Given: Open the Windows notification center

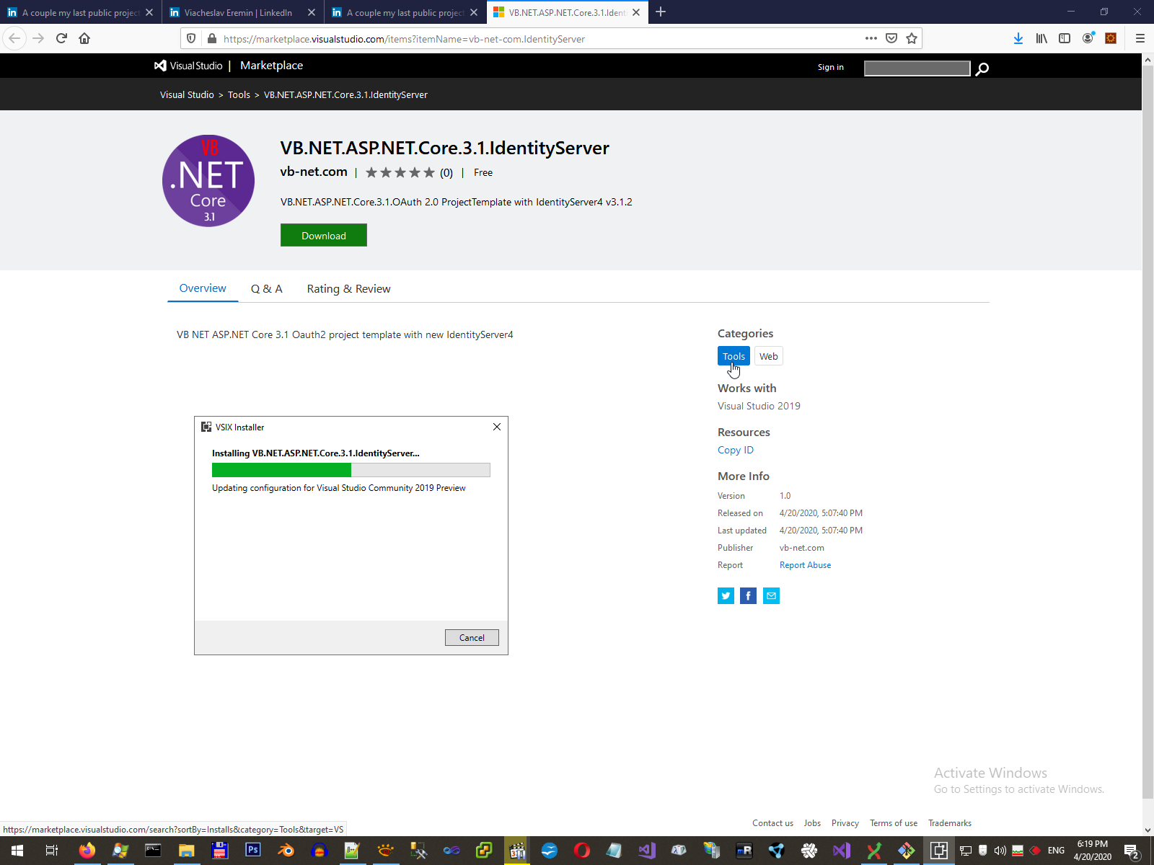Looking at the screenshot, I should 1132,851.
